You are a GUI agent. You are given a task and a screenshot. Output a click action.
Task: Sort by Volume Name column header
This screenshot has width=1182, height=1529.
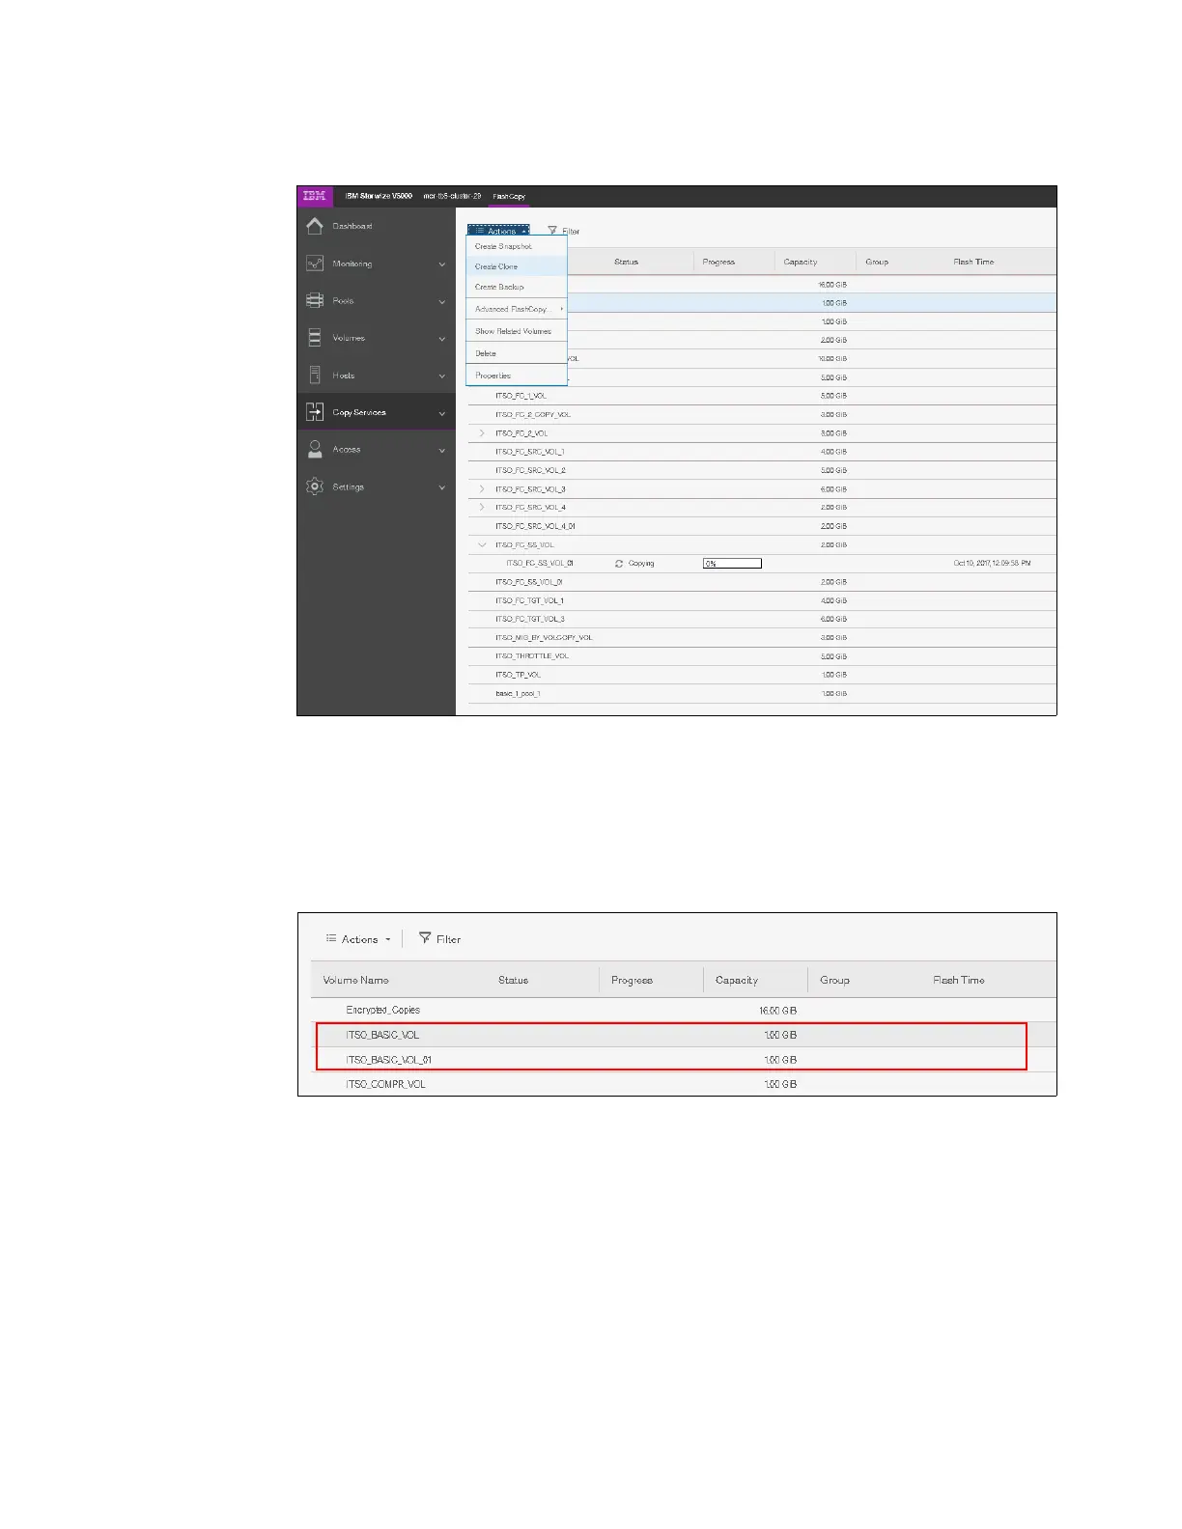(x=355, y=980)
